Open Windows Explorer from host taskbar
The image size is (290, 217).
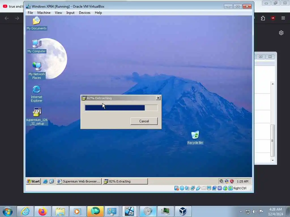pyautogui.click(x=60, y=211)
